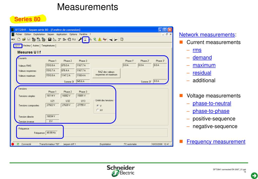This screenshot has width=258, height=179.
Task: Click the dotted matrix toolbar icon
Action: tap(60, 39)
